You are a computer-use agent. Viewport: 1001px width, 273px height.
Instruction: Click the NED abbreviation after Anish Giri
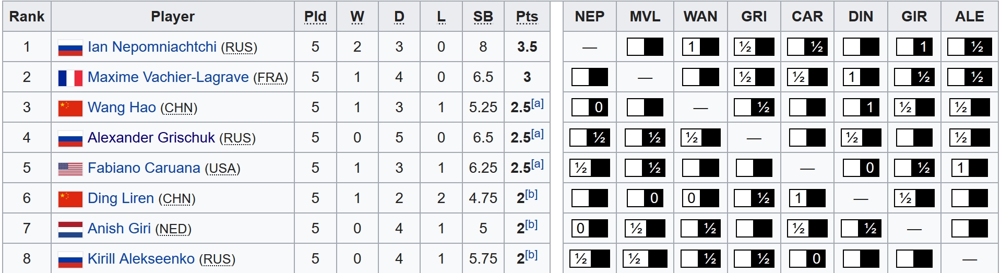[174, 229]
